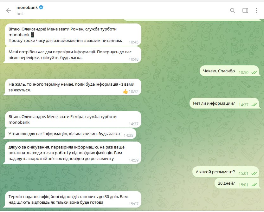Click the blue verified badge beside monobank
Image resolution: width=264 pixels, height=212 pixels.
tap(41, 7)
